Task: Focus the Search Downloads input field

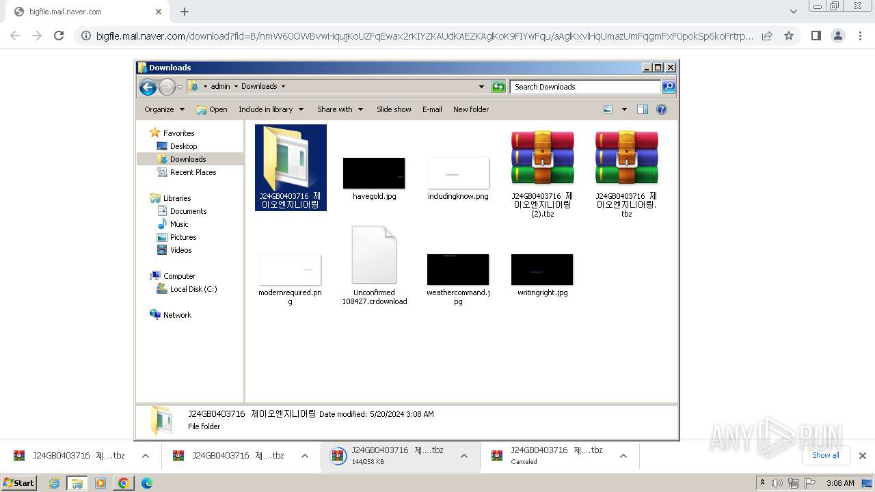Action: point(585,87)
